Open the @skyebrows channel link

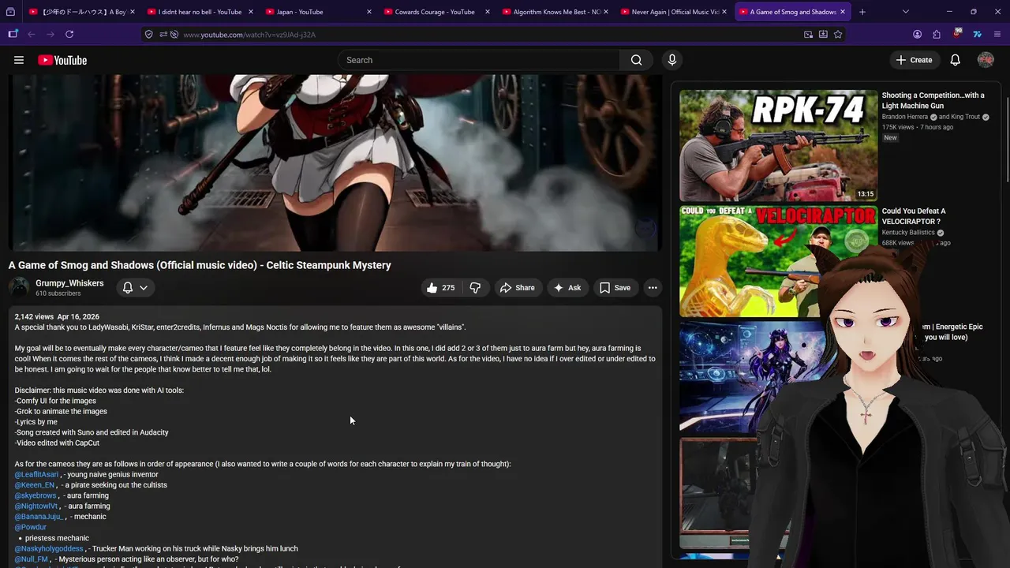(36, 495)
